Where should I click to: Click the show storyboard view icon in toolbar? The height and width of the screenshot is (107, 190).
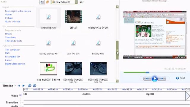(42, 2)
